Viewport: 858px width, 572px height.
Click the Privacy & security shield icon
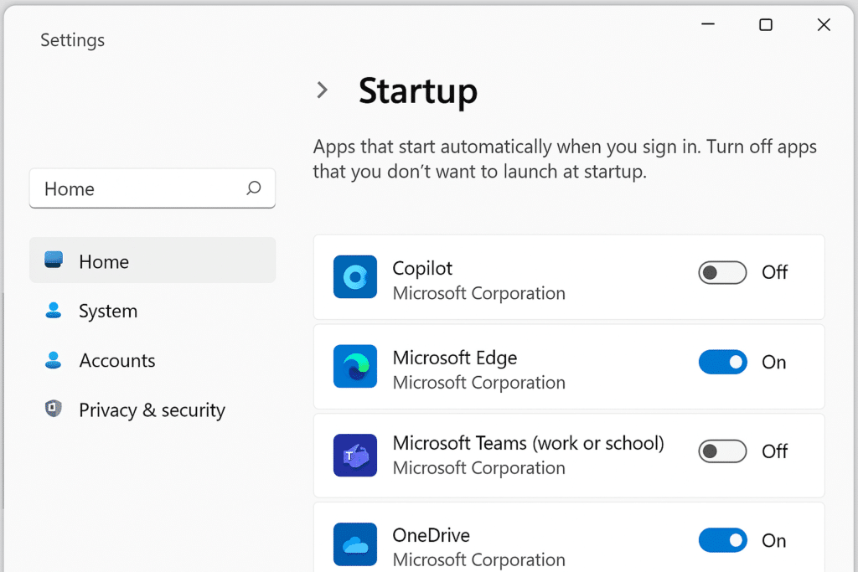pyautogui.click(x=53, y=409)
